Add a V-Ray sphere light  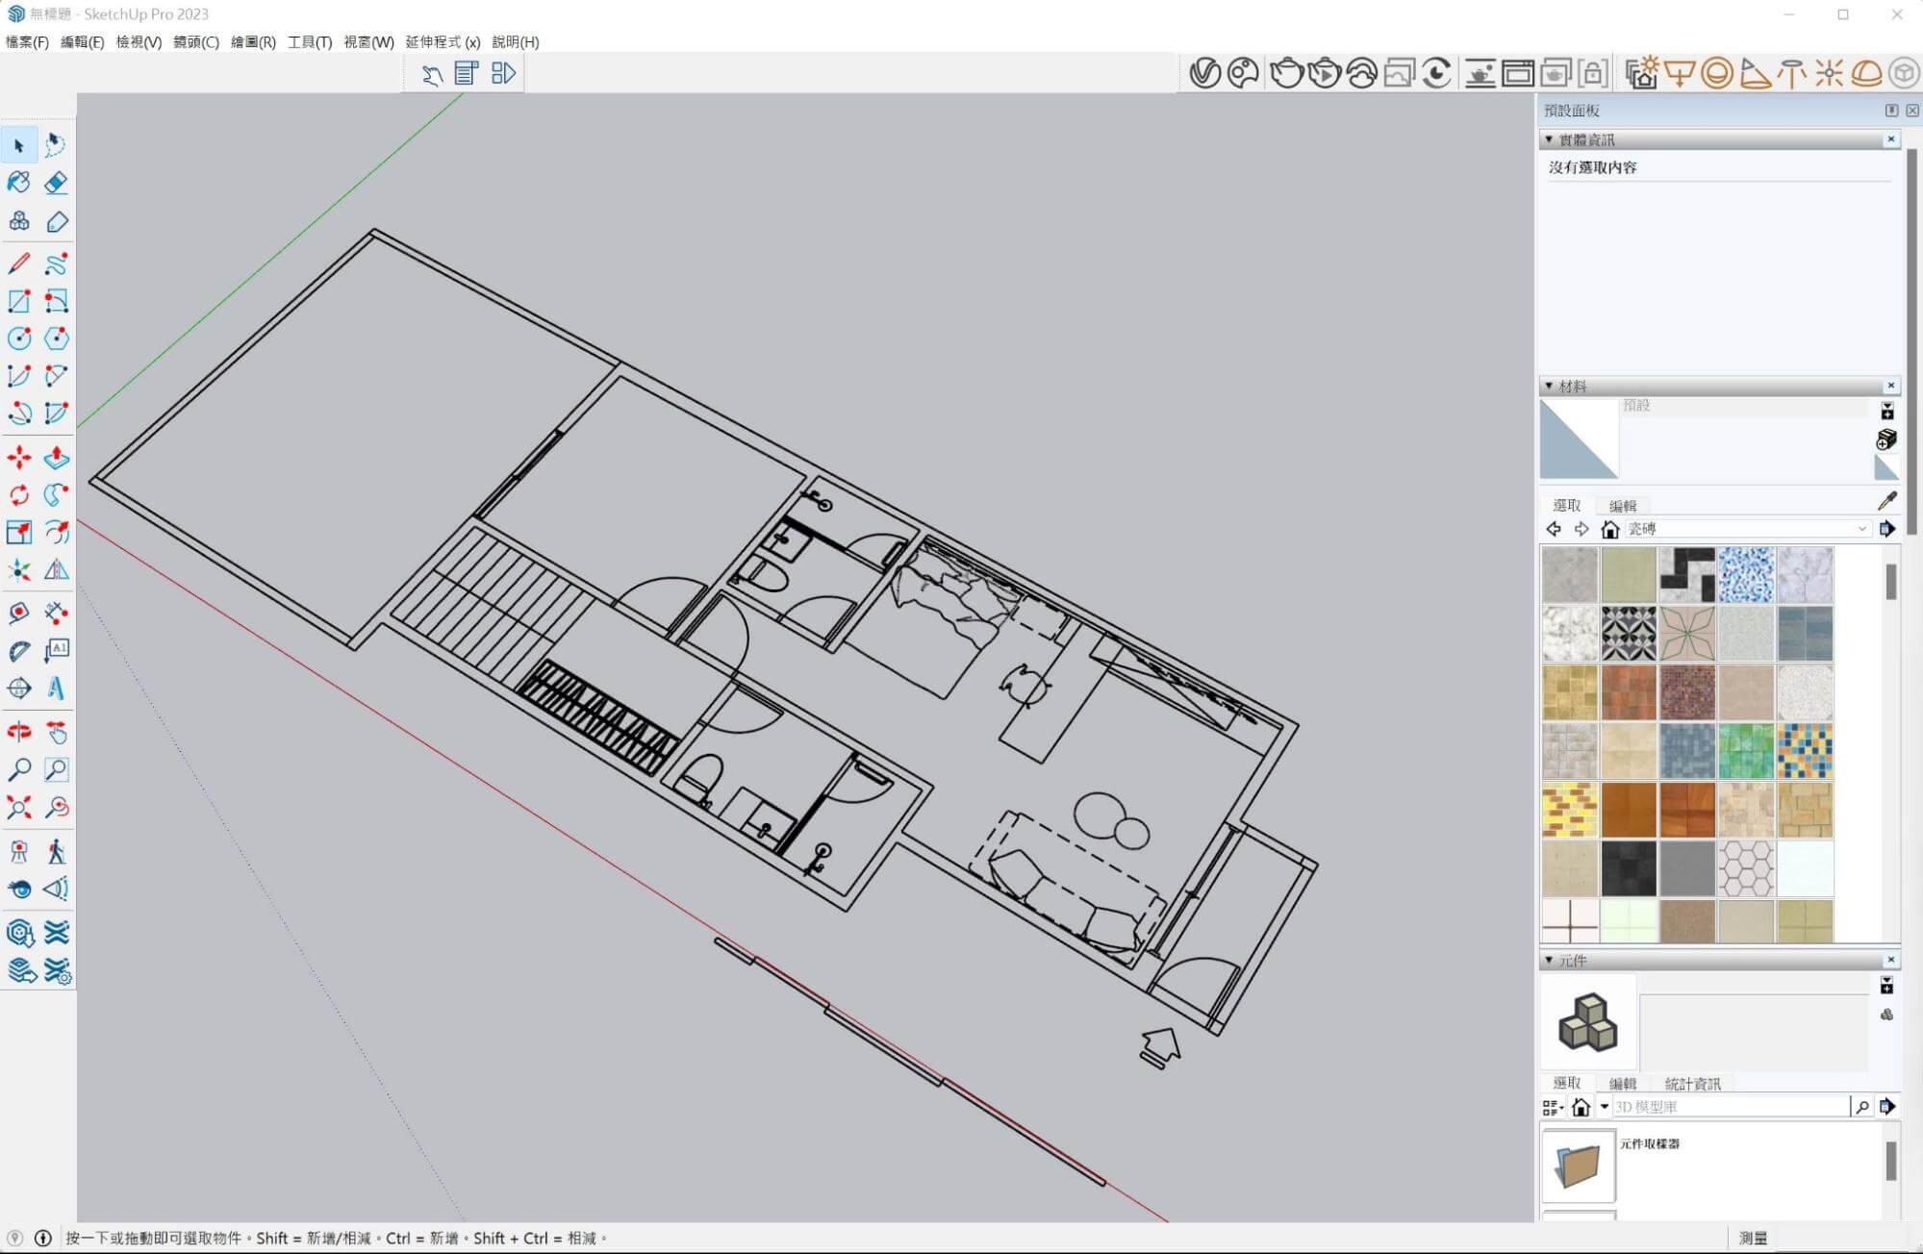pyautogui.click(x=1717, y=73)
